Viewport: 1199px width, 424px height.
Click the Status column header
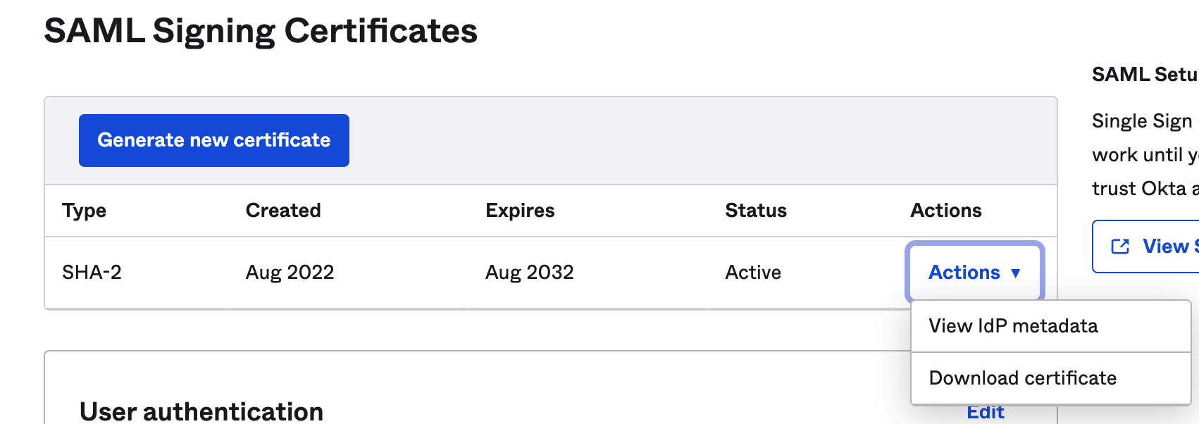pyautogui.click(x=756, y=211)
